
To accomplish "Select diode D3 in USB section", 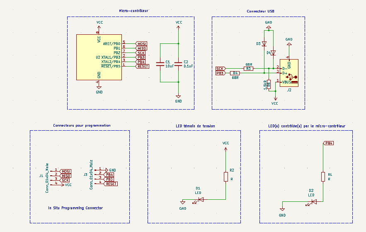I will tap(264, 43).
